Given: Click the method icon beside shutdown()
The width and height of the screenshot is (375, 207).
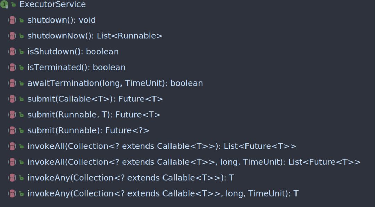Looking at the screenshot, I should point(12,20).
